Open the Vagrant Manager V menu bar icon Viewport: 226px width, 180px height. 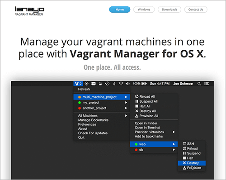click(78, 84)
